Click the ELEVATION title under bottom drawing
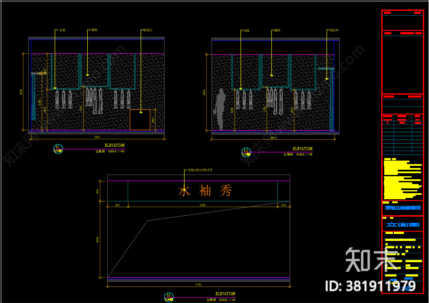The height and width of the screenshot is (303, 429). click(225, 294)
